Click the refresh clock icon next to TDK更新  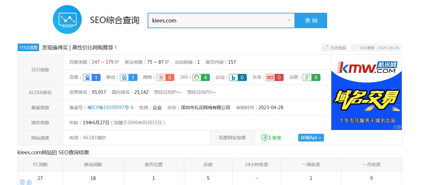coord(355,47)
